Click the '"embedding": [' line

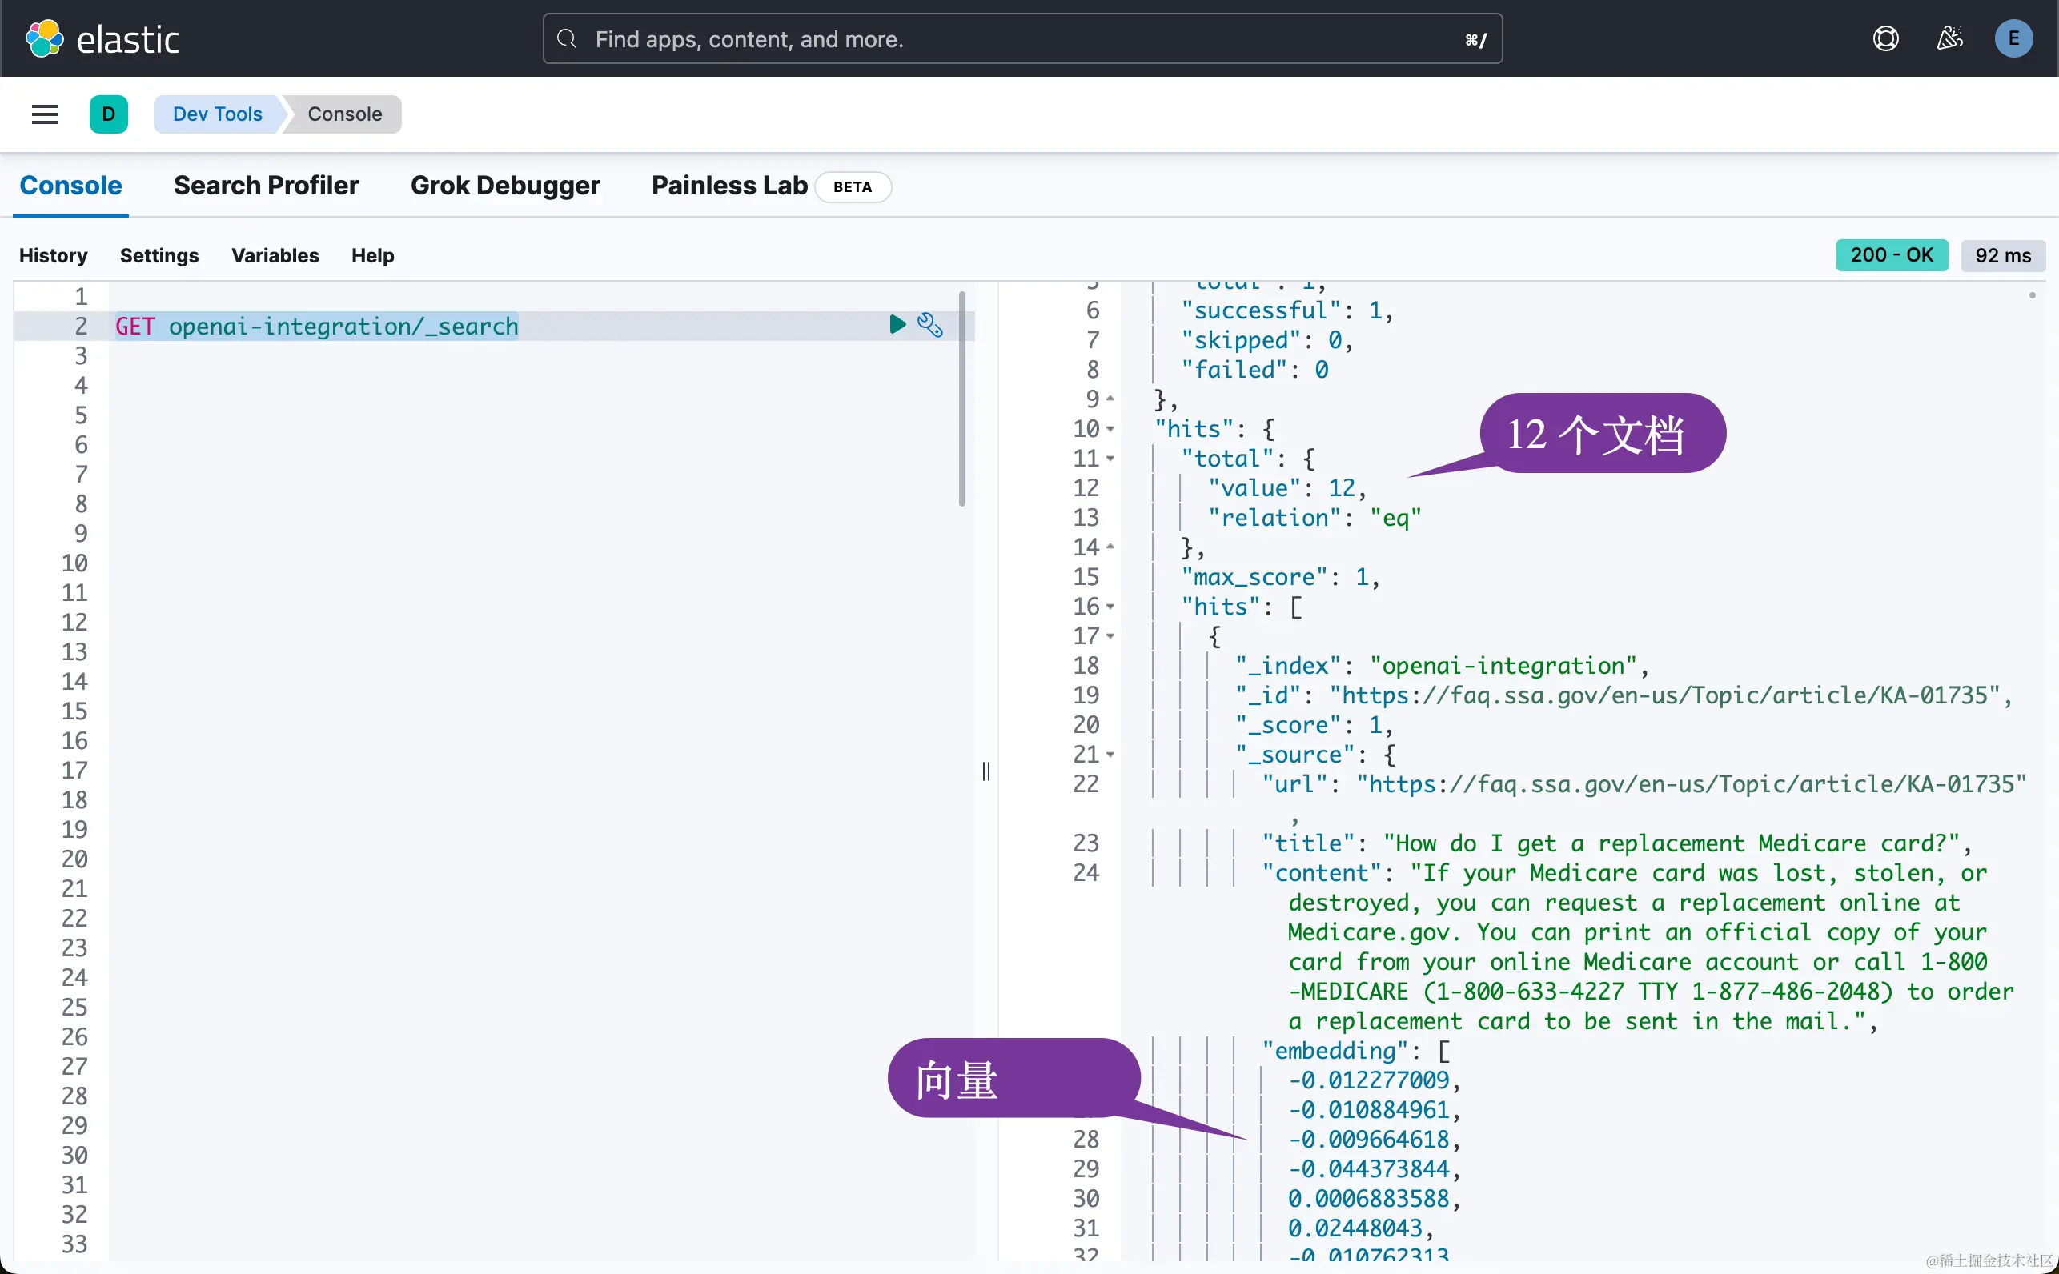point(1355,1051)
